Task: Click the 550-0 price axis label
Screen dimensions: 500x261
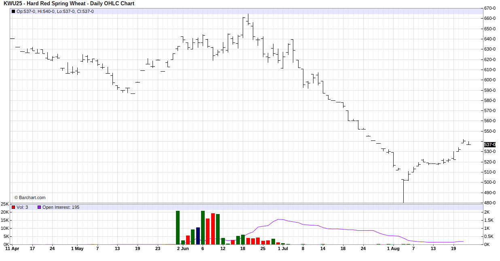Action: (490, 131)
